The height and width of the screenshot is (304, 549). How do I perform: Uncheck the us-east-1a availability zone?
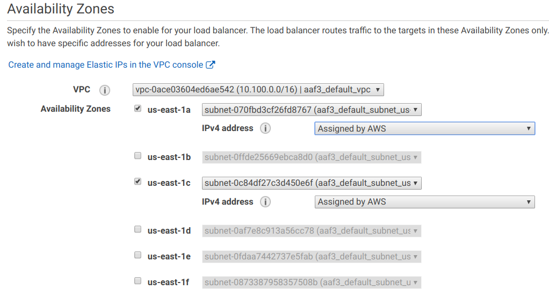tap(138, 108)
